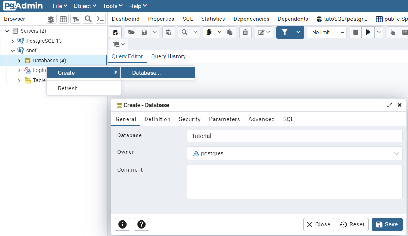Click the Open File folder icon
Screen dimensions: 408x236
131,32
